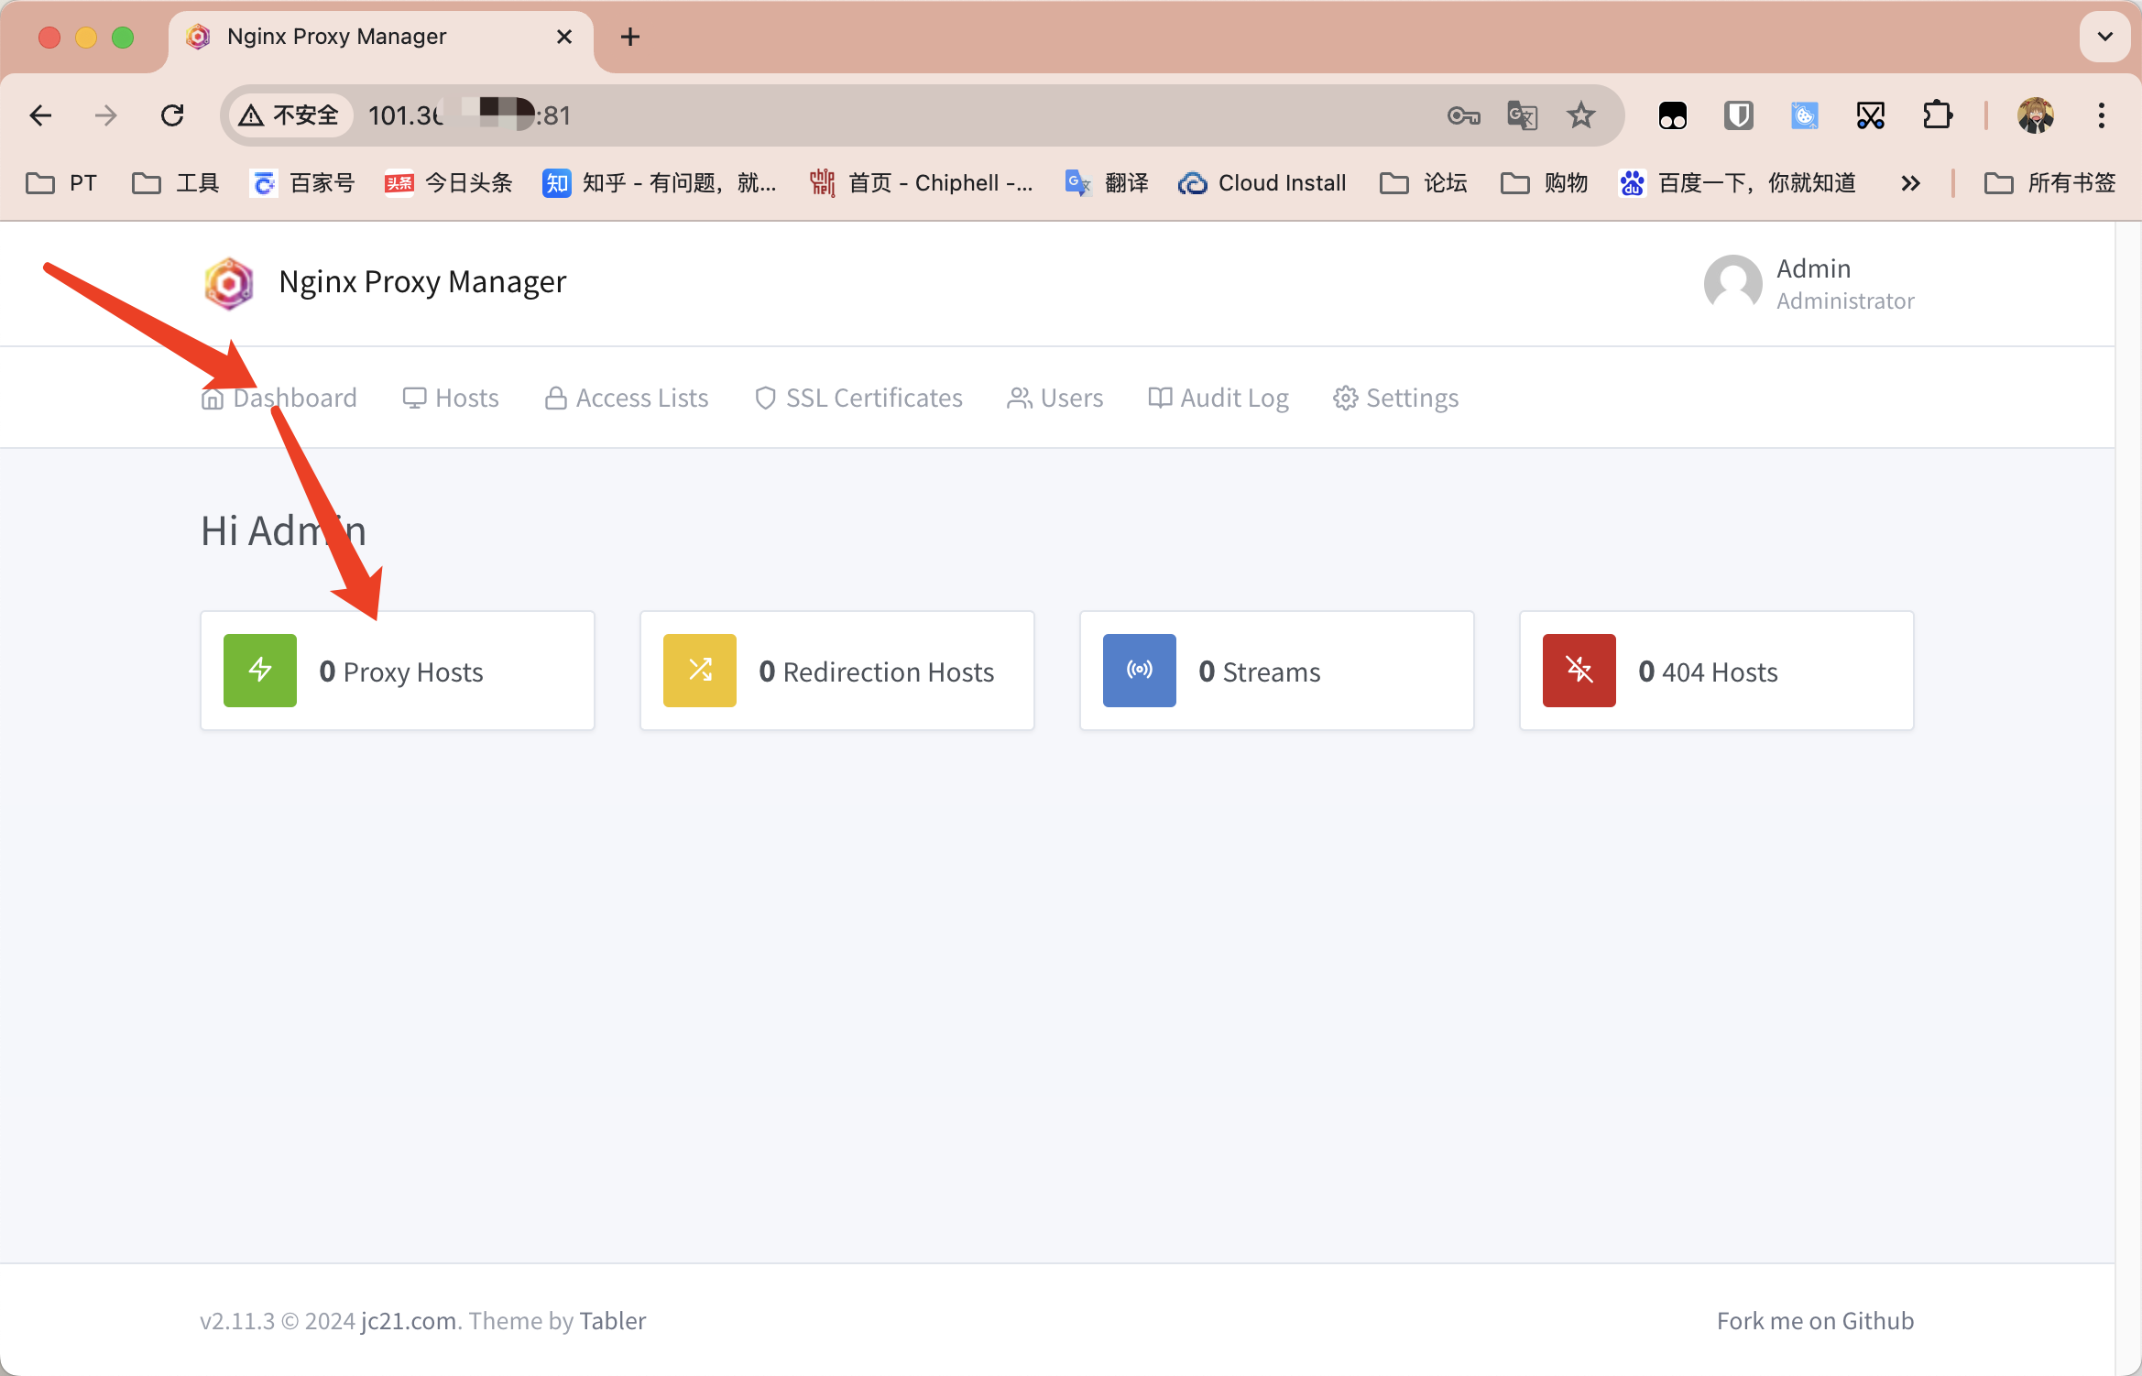Image resolution: width=2142 pixels, height=1376 pixels.
Task: Click the red 404 Hosts icon
Action: click(1579, 670)
